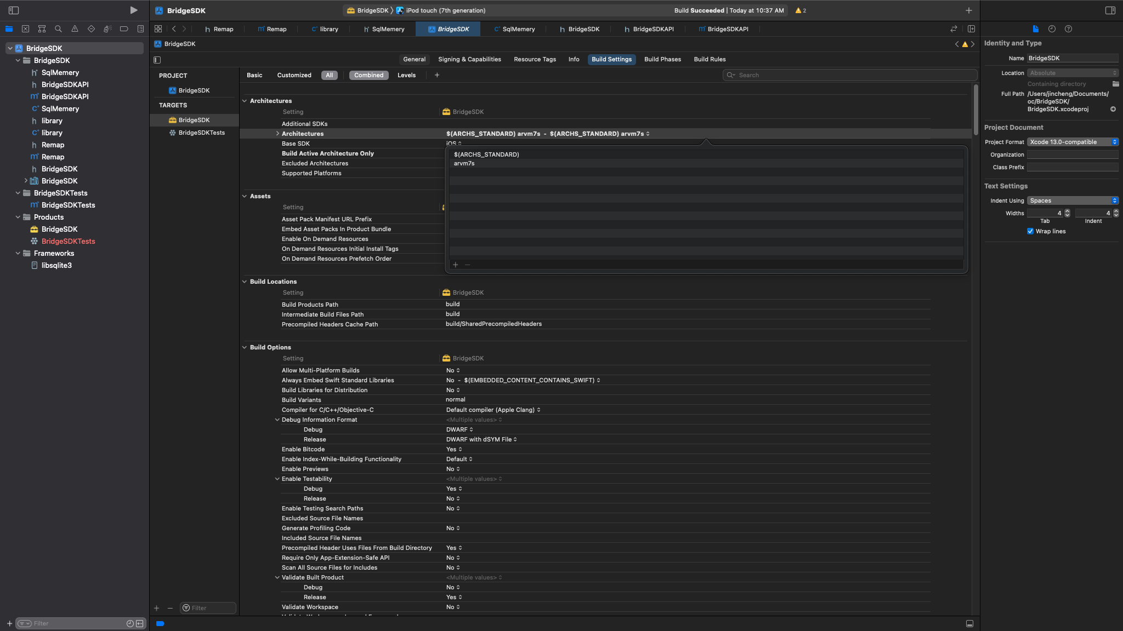Open the Find navigator magnifier icon
Viewport: 1123px width, 631px height.
click(x=58, y=29)
